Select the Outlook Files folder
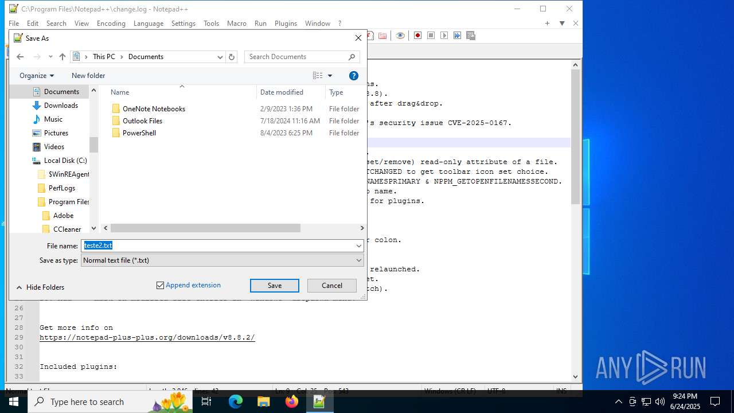The height and width of the screenshot is (413, 734). click(142, 121)
